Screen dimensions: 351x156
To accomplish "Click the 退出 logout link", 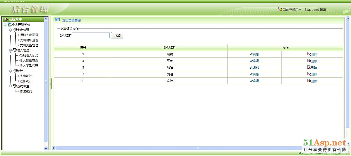I will click(x=323, y=10).
